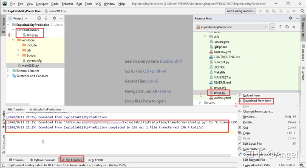The width and height of the screenshot is (306, 168).
Task: Open the SciView side tool tab
Action: point(303,73)
